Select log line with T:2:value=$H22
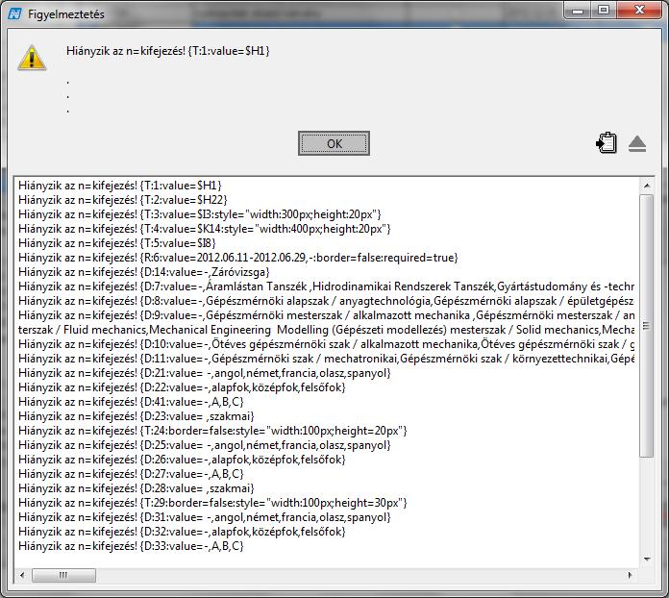Screen dimensions: 669x598 (x=123, y=200)
